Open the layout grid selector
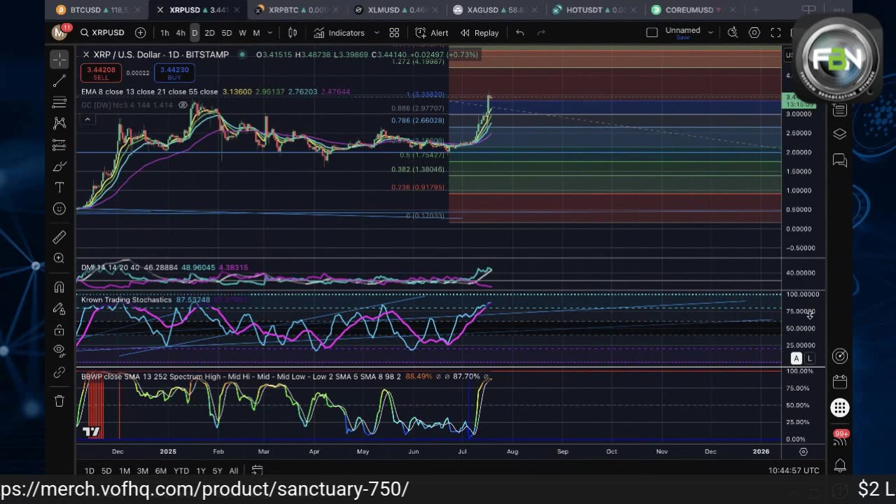Screen dimensions: 896x504 (394, 33)
